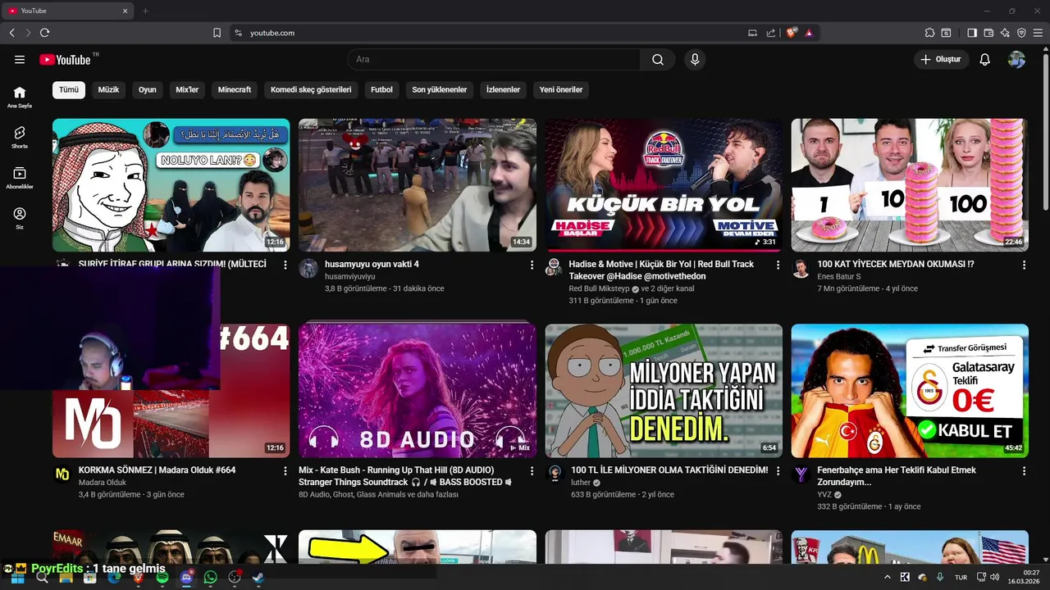Open the browser main menu
The width and height of the screenshot is (1050, 590).
point(1038,33)
